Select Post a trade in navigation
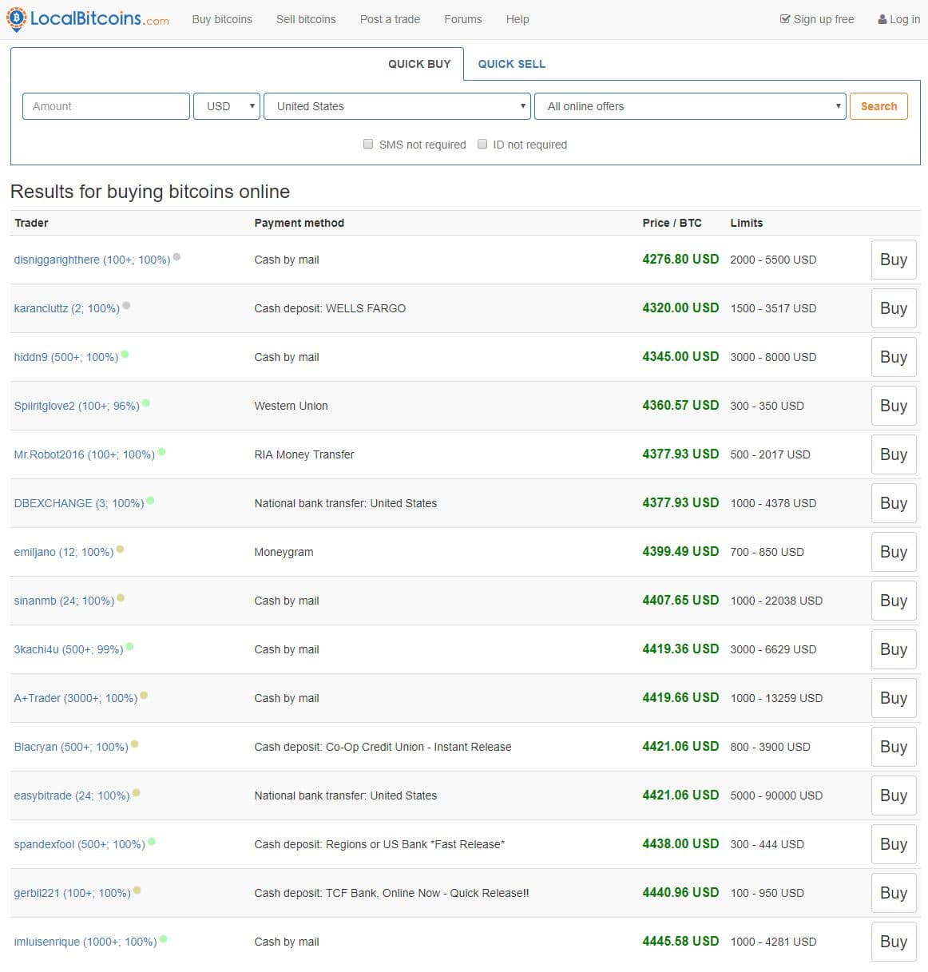928x972 pixels. point(390,19)
